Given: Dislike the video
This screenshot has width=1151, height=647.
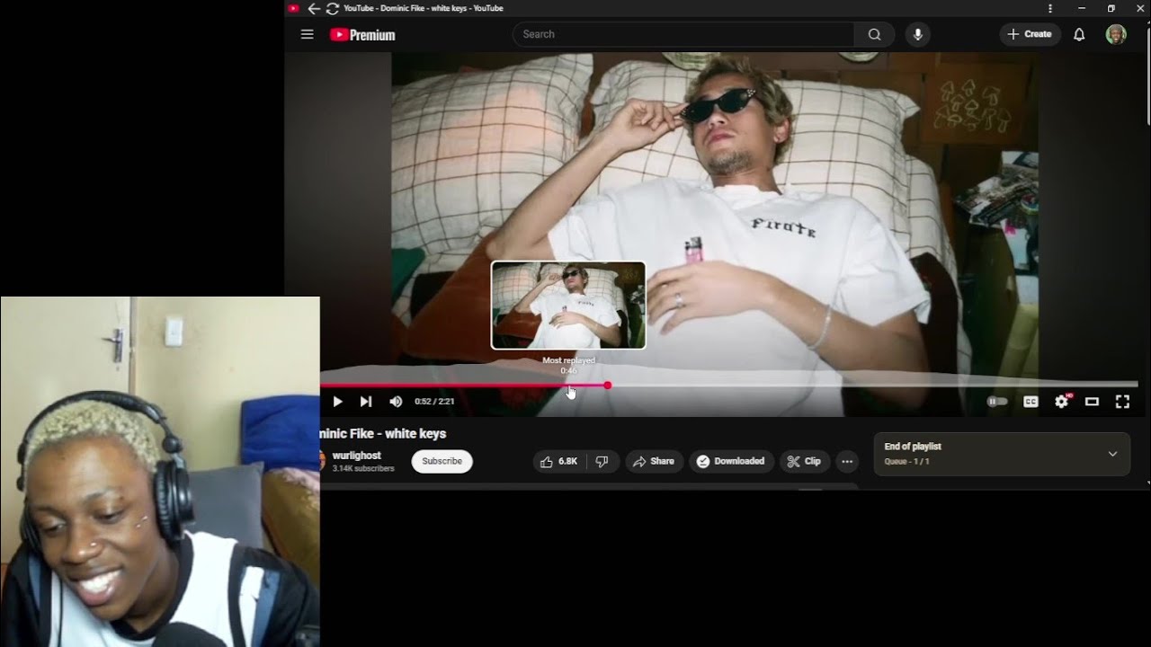Looking at the screenshot, I should 602,461.
